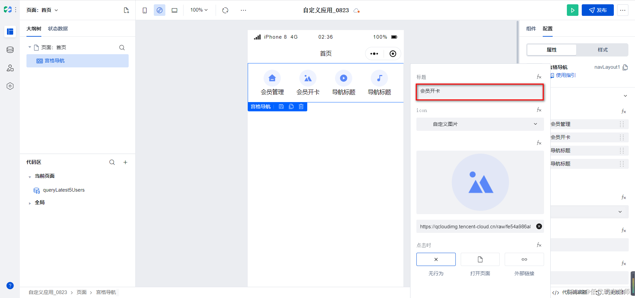The image size is (635, 298).
Task: Switch to mobile phone preview
Action: (x=145, y=10)
